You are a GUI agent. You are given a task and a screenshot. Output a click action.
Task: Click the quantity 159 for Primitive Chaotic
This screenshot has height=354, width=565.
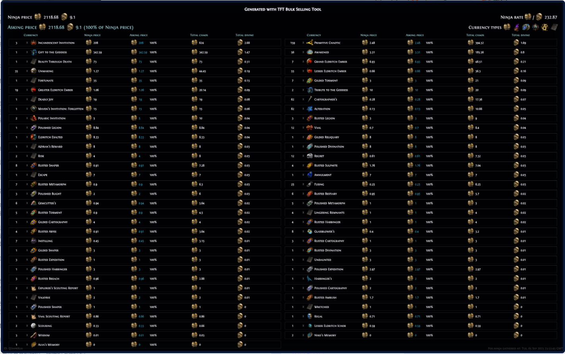coord(293,43)
